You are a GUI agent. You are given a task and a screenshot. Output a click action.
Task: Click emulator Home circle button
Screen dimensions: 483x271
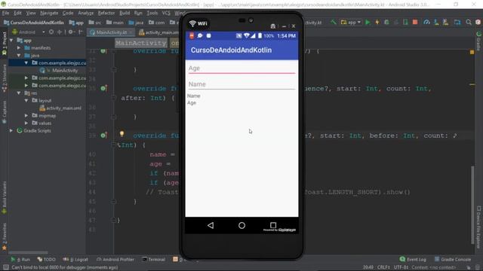pos(241,226)
